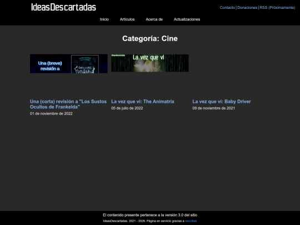Image resolution: width=300 pixels, height=225 pixels.
Task: Open the Actualizaciones menu item
Action: pos(187,19)
